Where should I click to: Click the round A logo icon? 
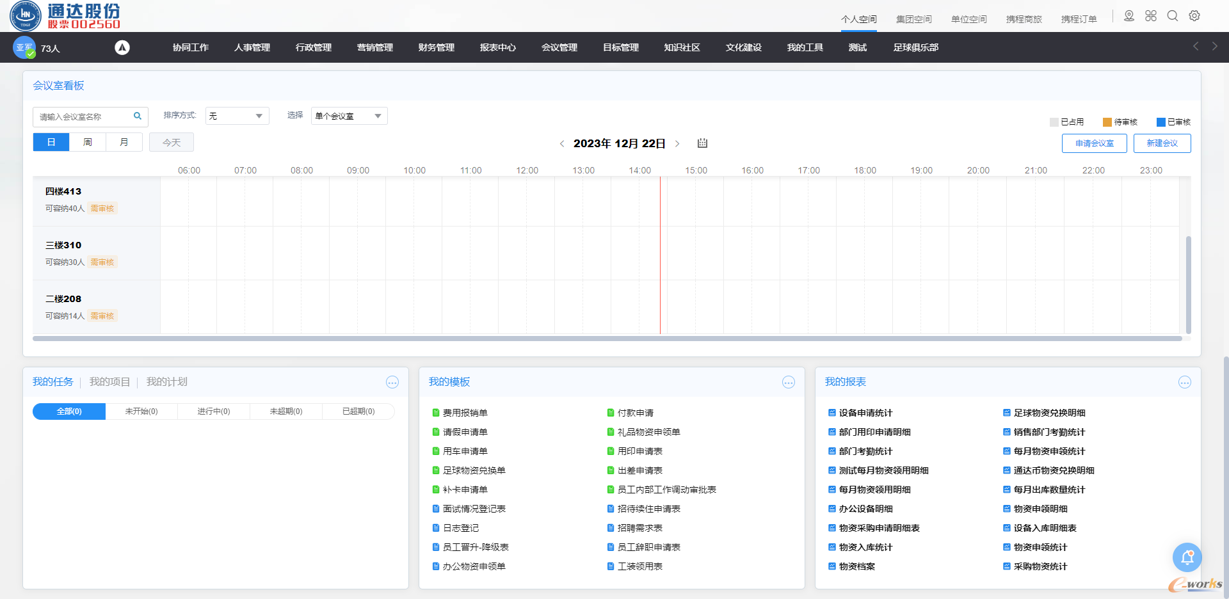[x=122, y=47]
